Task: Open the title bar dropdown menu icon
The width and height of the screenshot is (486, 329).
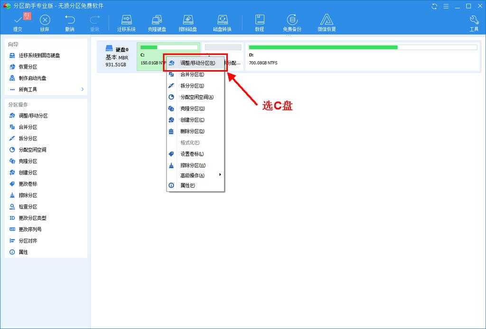Action: (446, 6)
